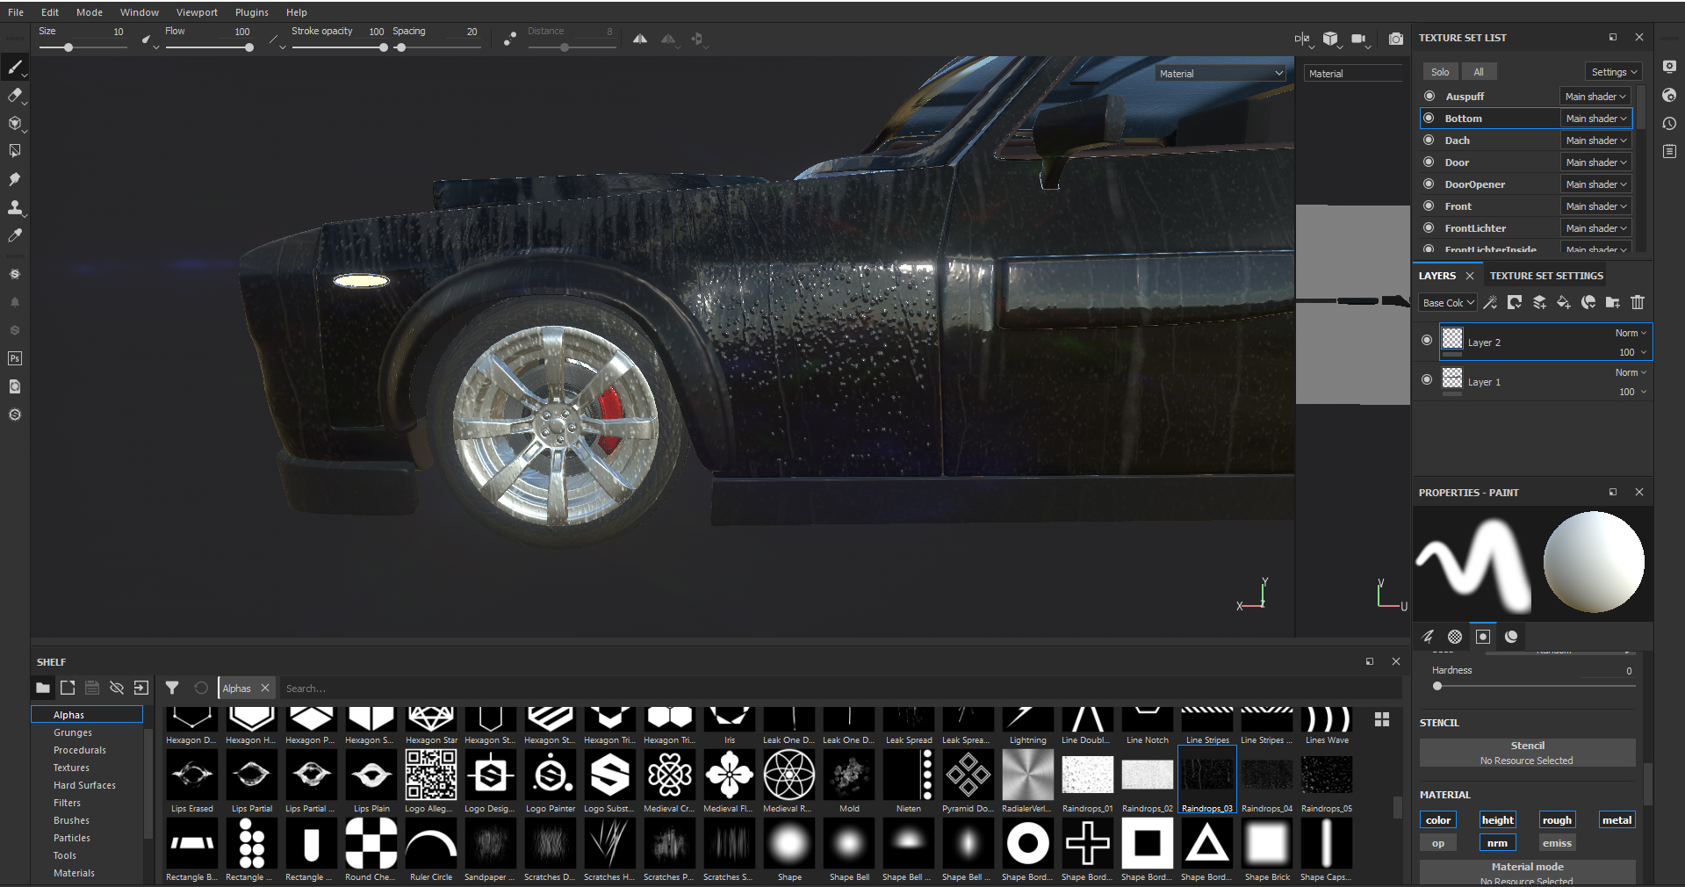
Task: Toggle the Door texture set visibility
Action: (x=1429, y=162)
